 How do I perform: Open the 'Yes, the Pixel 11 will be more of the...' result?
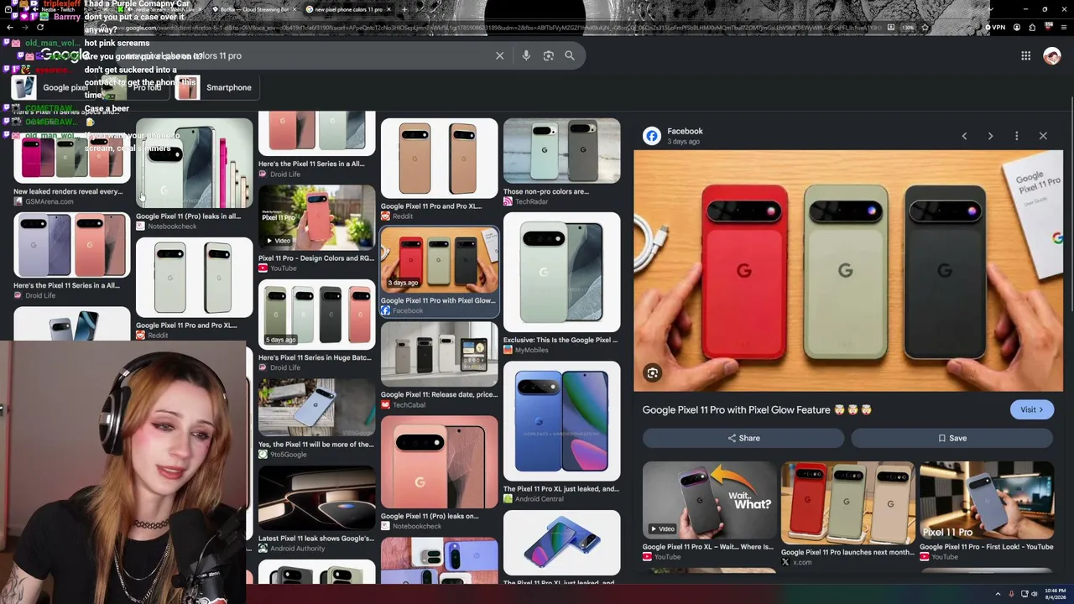point(316,418)
